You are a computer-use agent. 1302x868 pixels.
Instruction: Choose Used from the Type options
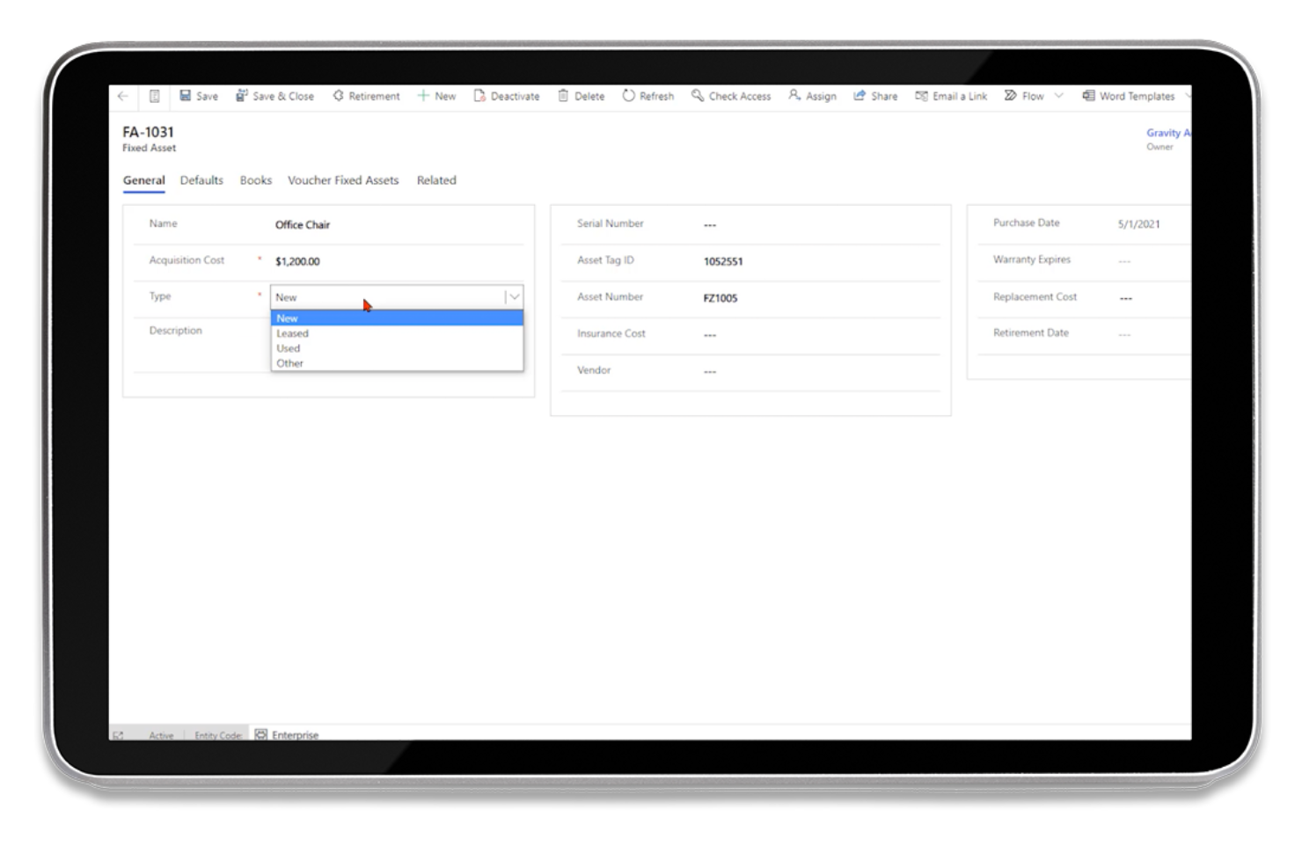pos(289,348)
